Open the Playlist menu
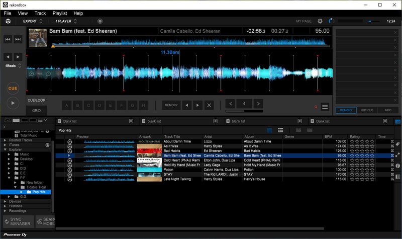The image size is (402, 239). pyautogui.click(x=59, y=14)
